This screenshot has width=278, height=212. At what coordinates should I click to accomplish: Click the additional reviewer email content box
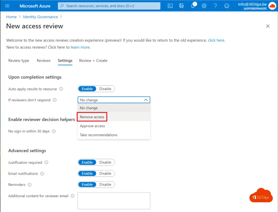(x=114, y=201)
